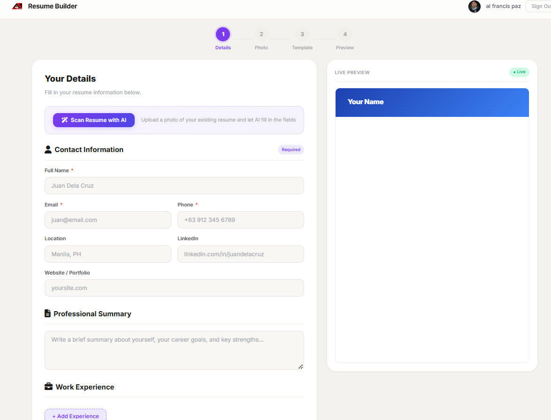The width and height of the screenshot is (551, 420).
Task: Click the 'Fill in your resume information below' text
Action: coord(93,92)
